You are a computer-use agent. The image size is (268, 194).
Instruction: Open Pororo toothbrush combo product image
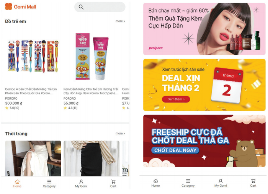pyautogui.click(x=34, y=56)
